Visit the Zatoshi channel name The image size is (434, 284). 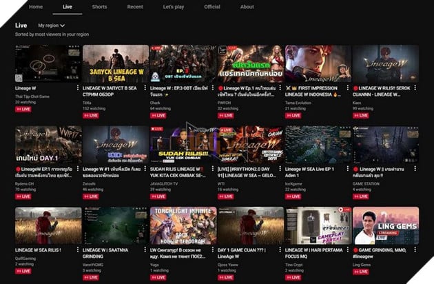click(x=89, y=183)
